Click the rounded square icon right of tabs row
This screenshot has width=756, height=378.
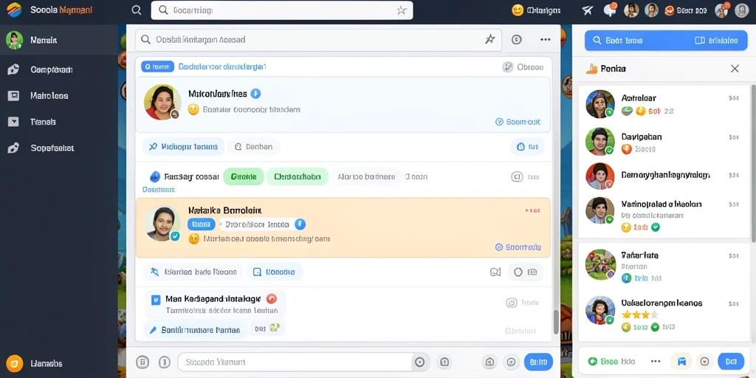517,177
